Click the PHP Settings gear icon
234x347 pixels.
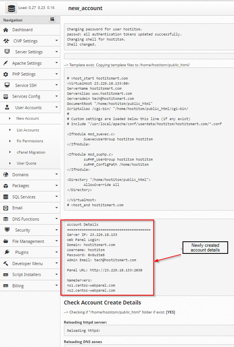coord(5,74)
